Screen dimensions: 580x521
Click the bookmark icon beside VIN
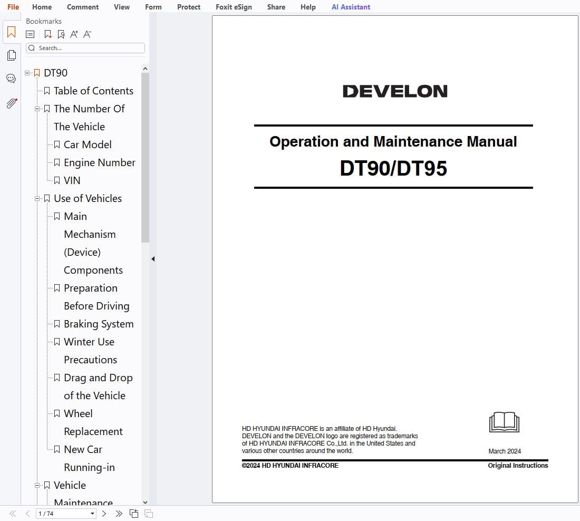(57, 180)
